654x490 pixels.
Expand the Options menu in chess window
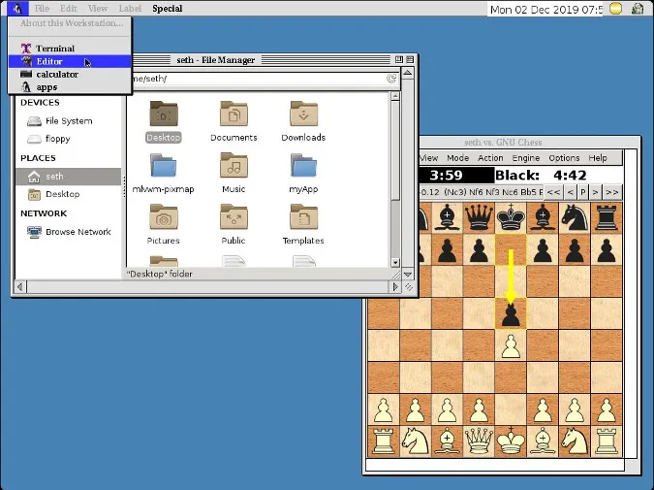[564, 158]
